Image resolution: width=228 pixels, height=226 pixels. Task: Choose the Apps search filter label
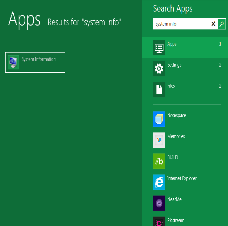pos(172,44)
